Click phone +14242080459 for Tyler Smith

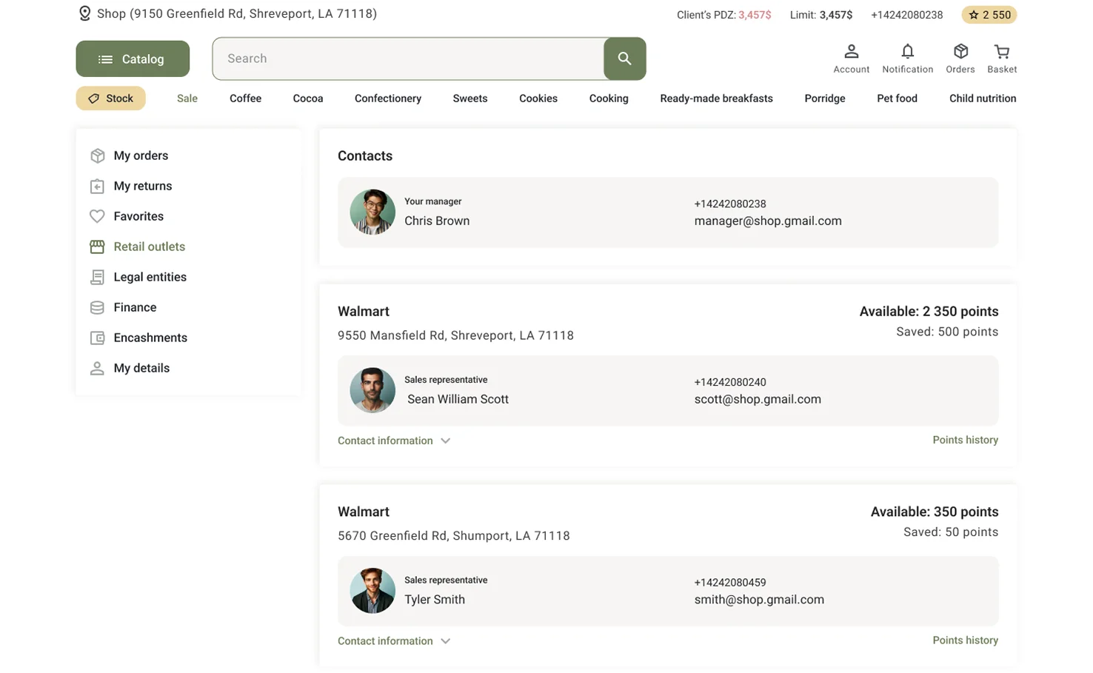click(x=730, y=583)
